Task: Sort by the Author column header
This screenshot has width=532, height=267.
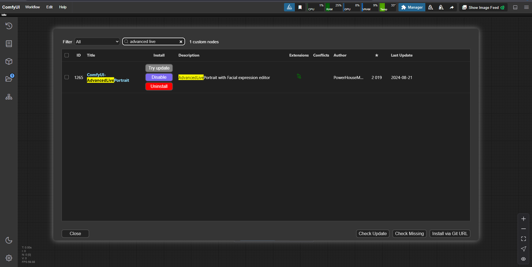Action: pyautogui.click(x=340, y=55)
